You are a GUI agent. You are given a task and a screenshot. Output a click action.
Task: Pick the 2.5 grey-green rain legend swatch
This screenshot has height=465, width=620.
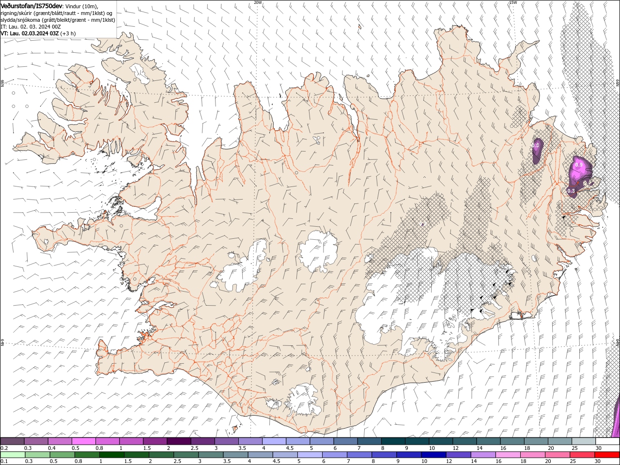[x=186, y=455]
